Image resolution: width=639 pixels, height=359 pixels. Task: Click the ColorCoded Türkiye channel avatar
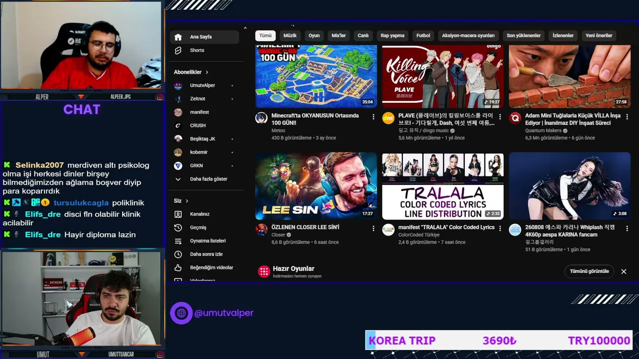[x=388, y=230]
